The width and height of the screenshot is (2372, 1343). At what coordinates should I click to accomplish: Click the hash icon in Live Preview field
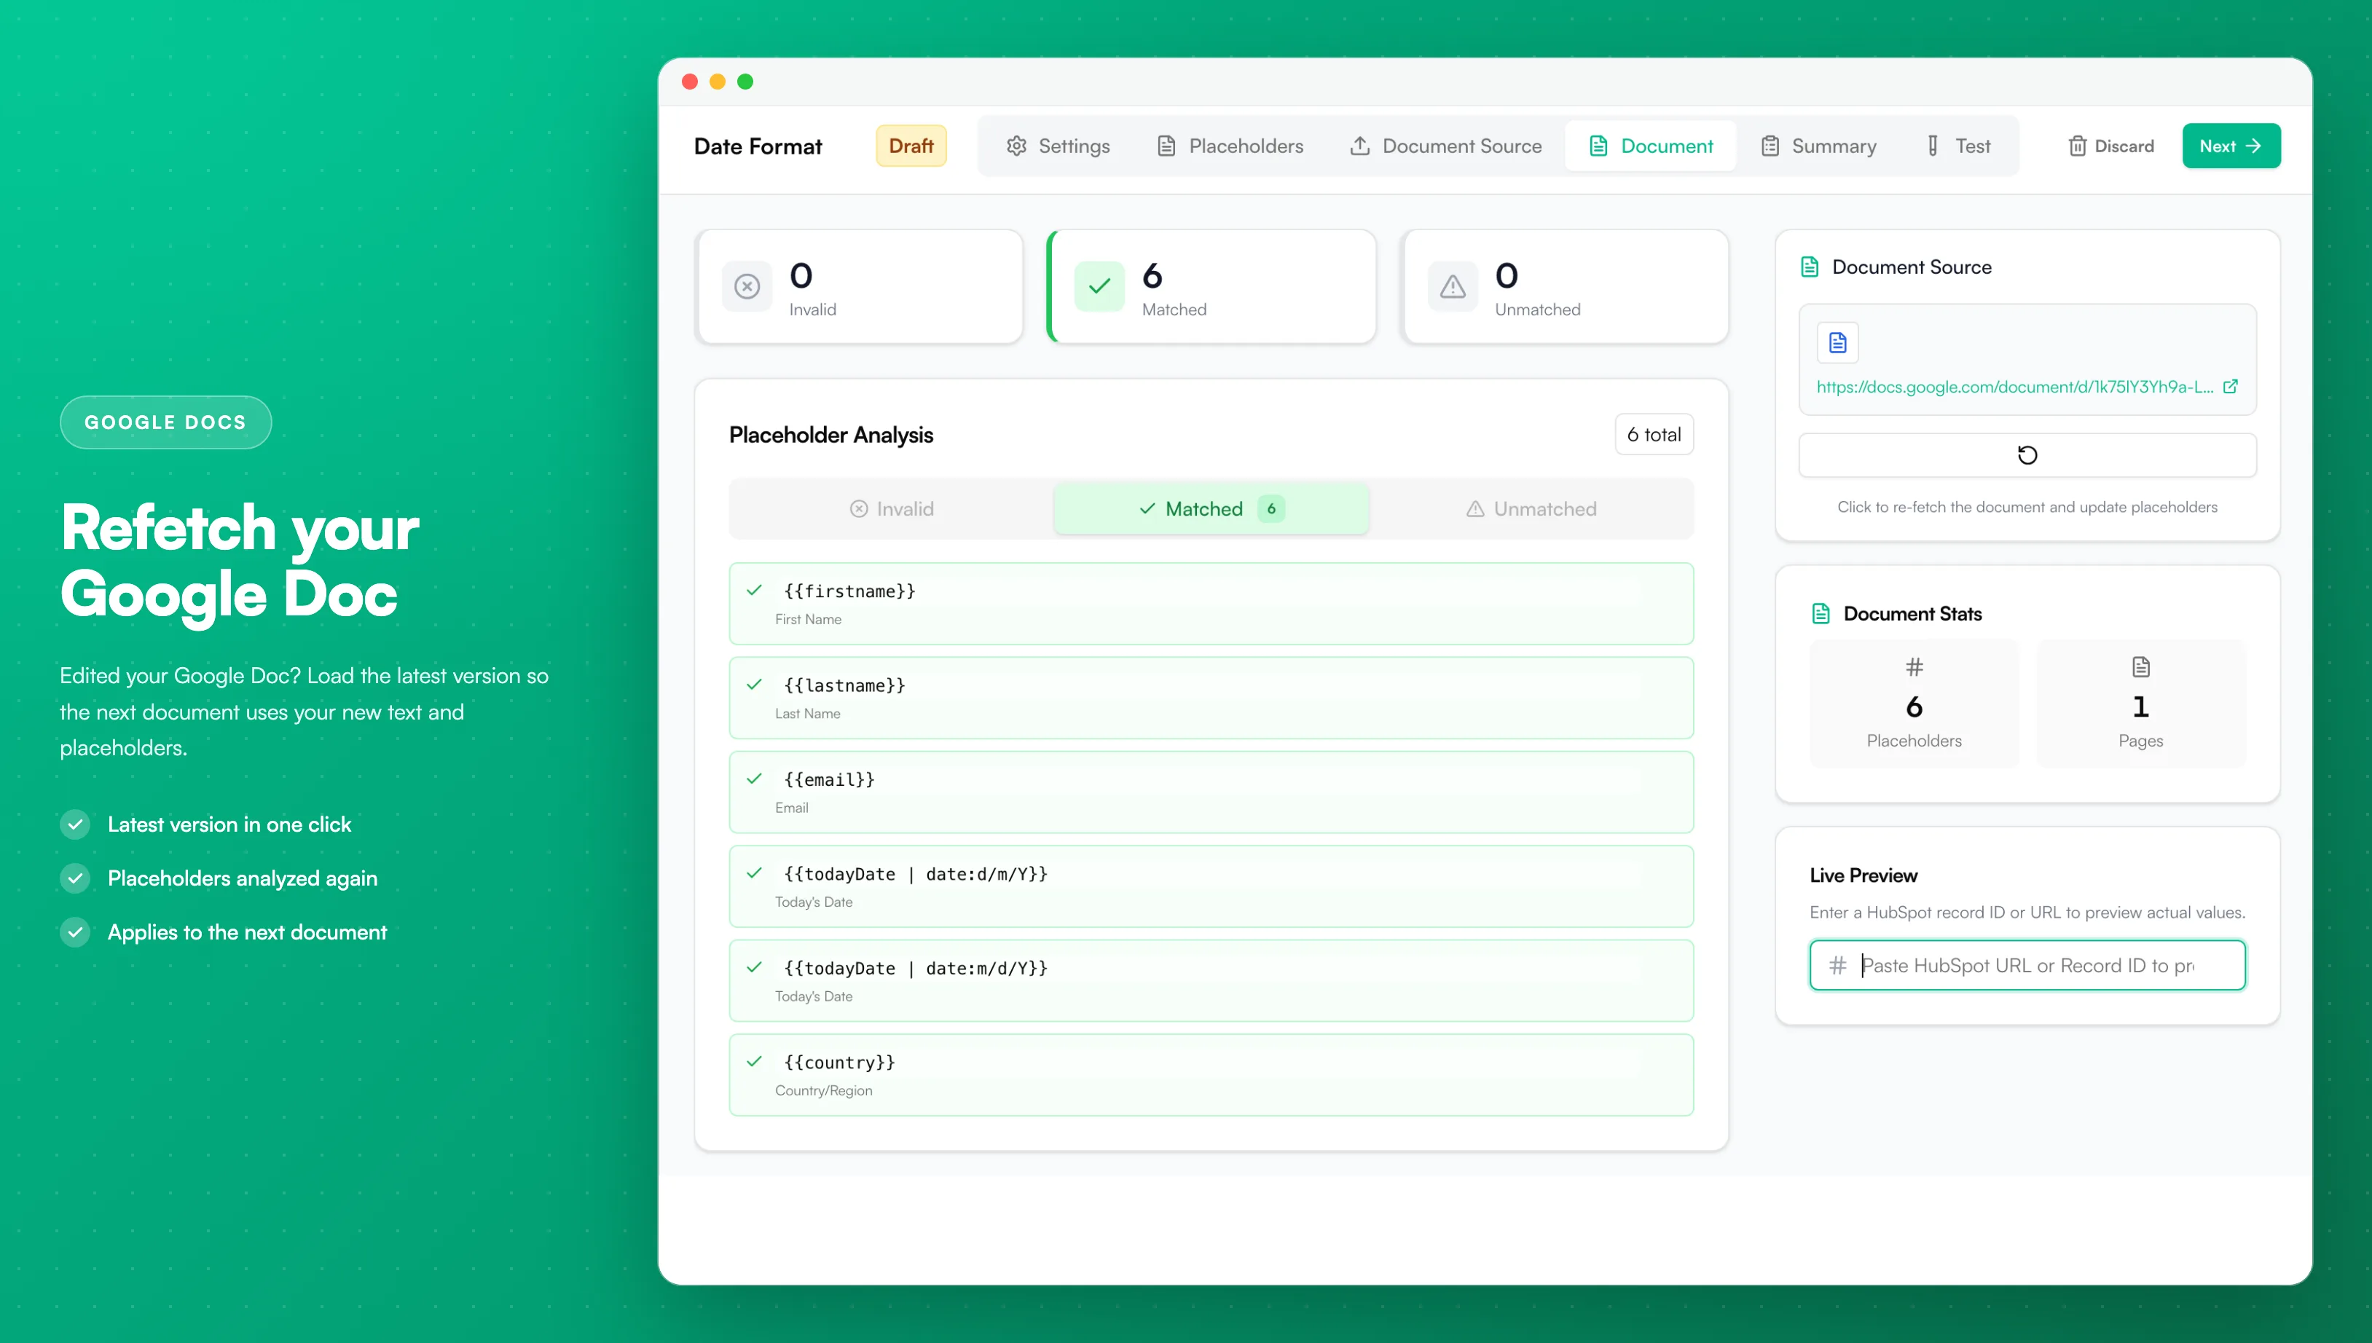coord(1837,966)
